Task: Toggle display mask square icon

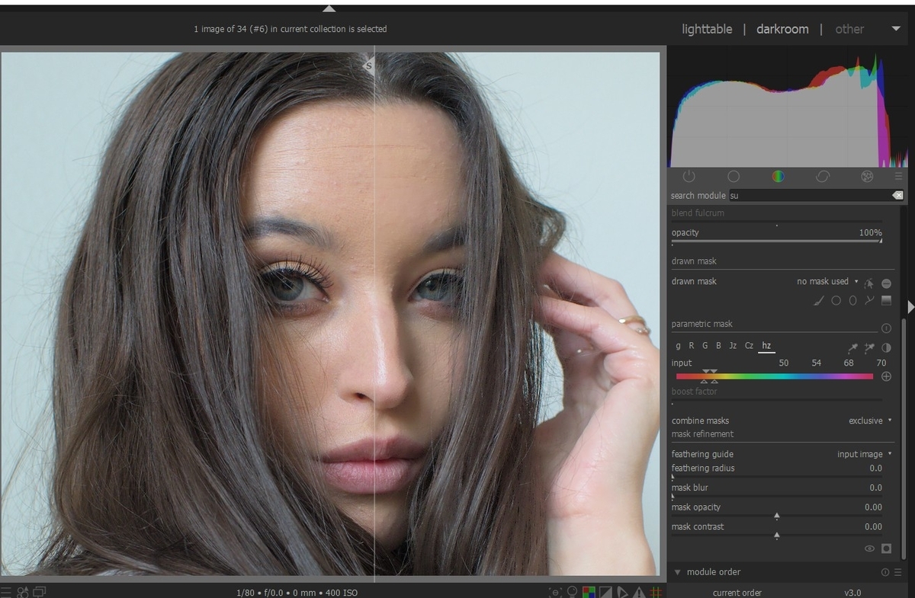Action: pos(886,548)
